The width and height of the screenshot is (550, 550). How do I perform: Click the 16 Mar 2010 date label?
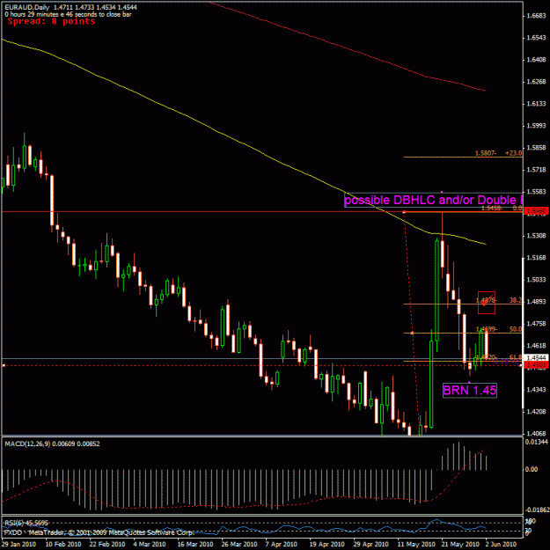pos(195,545)
